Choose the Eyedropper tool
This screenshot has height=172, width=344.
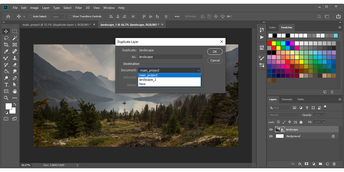6,51
